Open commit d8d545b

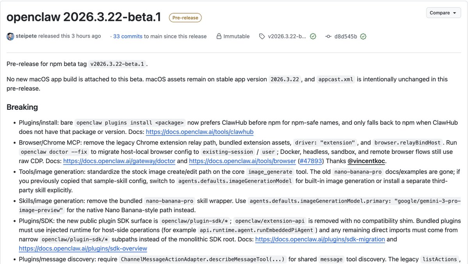346,36
